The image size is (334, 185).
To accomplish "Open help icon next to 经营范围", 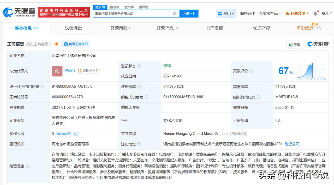I will pos(27,166).
